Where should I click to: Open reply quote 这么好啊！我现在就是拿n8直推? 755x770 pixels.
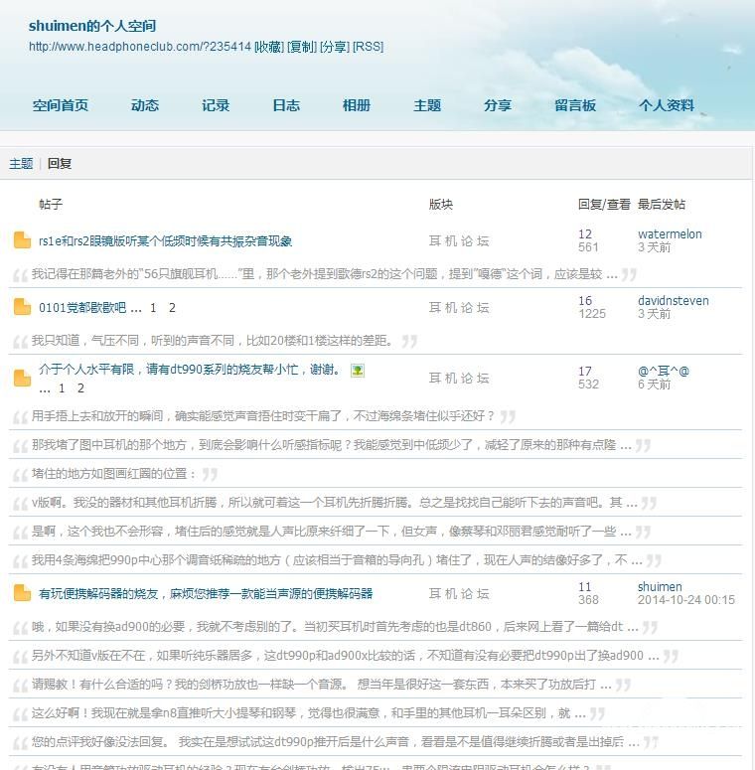point(309,713)
